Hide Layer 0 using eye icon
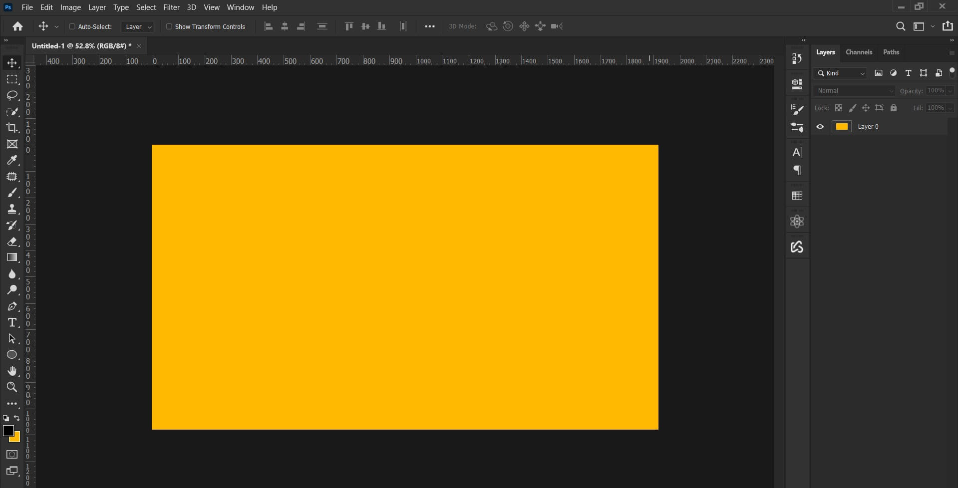 [x=820, y=127]
